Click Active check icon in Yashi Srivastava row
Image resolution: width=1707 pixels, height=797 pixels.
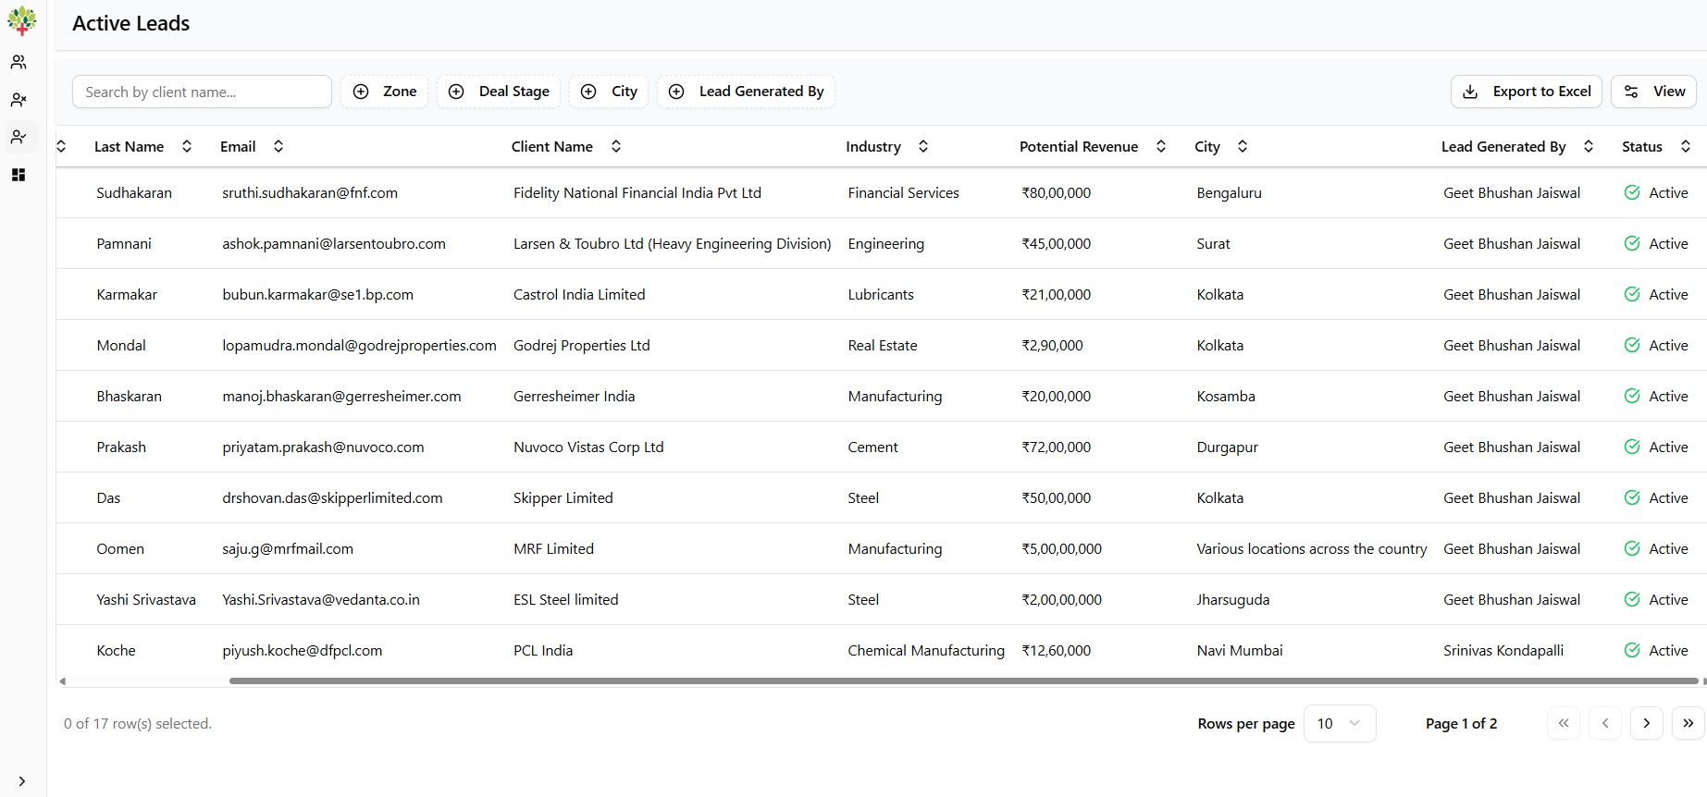pyautogui.click(x=1632, y=599)
